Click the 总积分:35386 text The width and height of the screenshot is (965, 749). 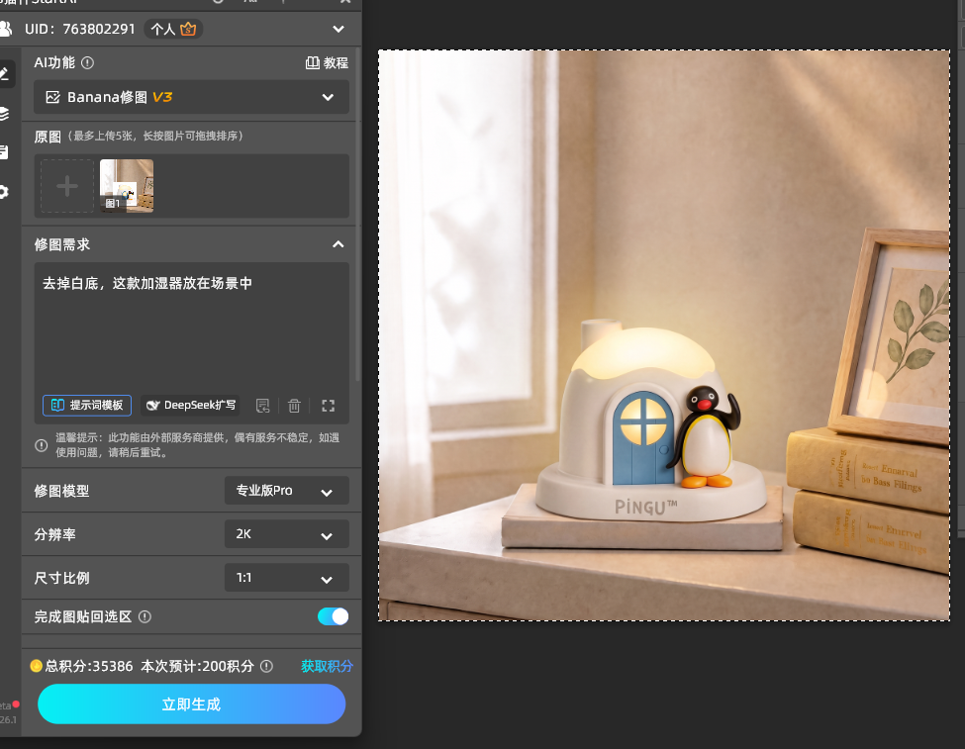point(89,666)
